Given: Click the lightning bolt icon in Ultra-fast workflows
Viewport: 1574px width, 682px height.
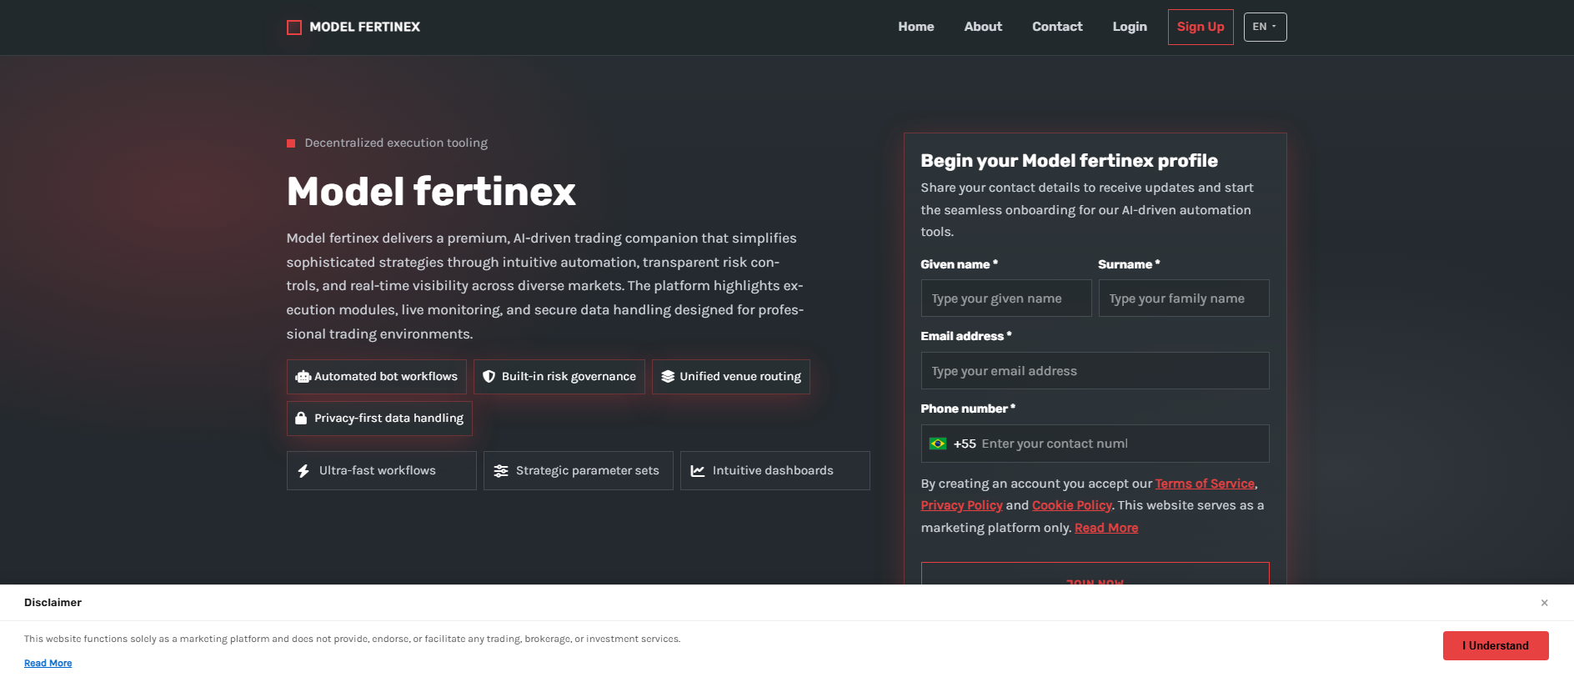Looking at the screenshot, I should 303,471.
